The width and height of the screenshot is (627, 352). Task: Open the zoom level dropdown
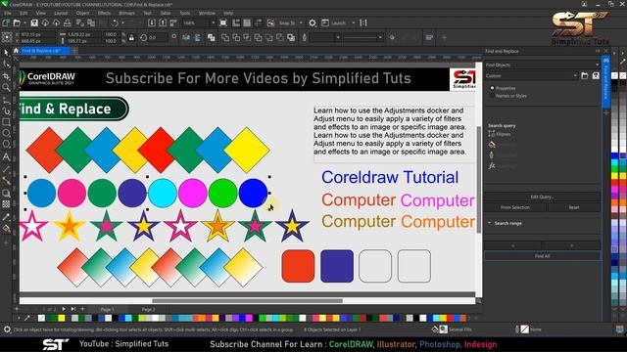pyautogui.click(x=213, y=22)
